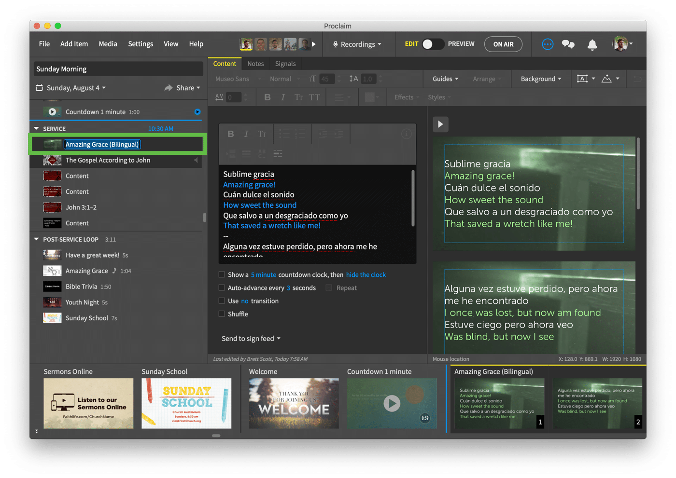Play the slide preview with the play button

(440, 124)
